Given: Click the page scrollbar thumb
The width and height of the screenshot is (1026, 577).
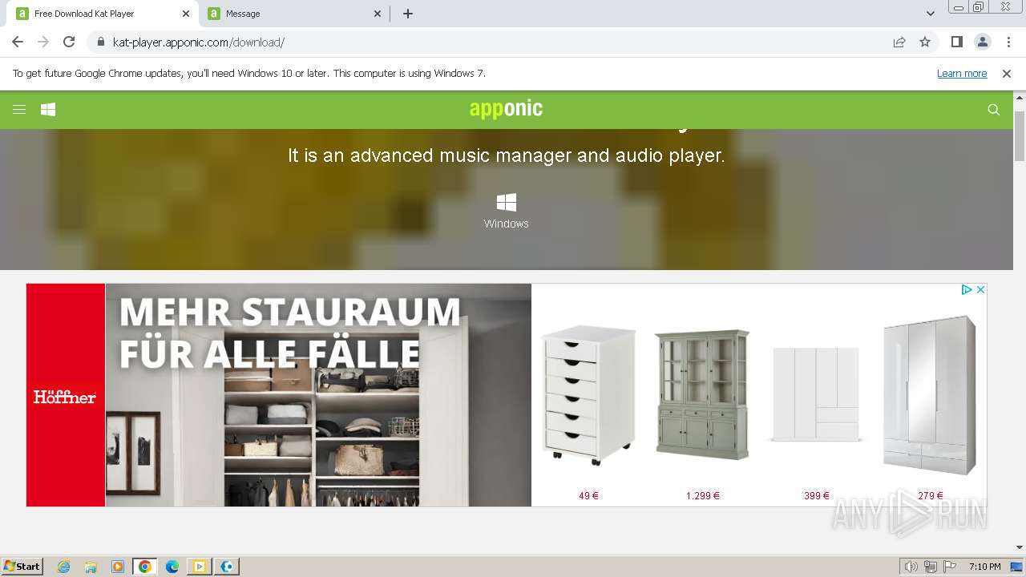Looking at the screenshot, I should (1020, 135).
